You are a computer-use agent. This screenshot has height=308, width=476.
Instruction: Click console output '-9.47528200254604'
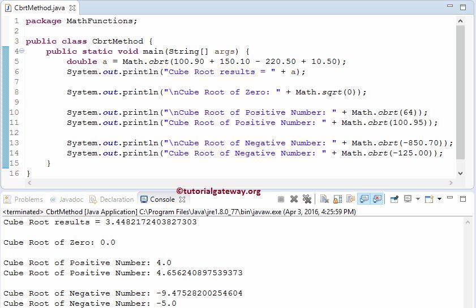(199, 293)
